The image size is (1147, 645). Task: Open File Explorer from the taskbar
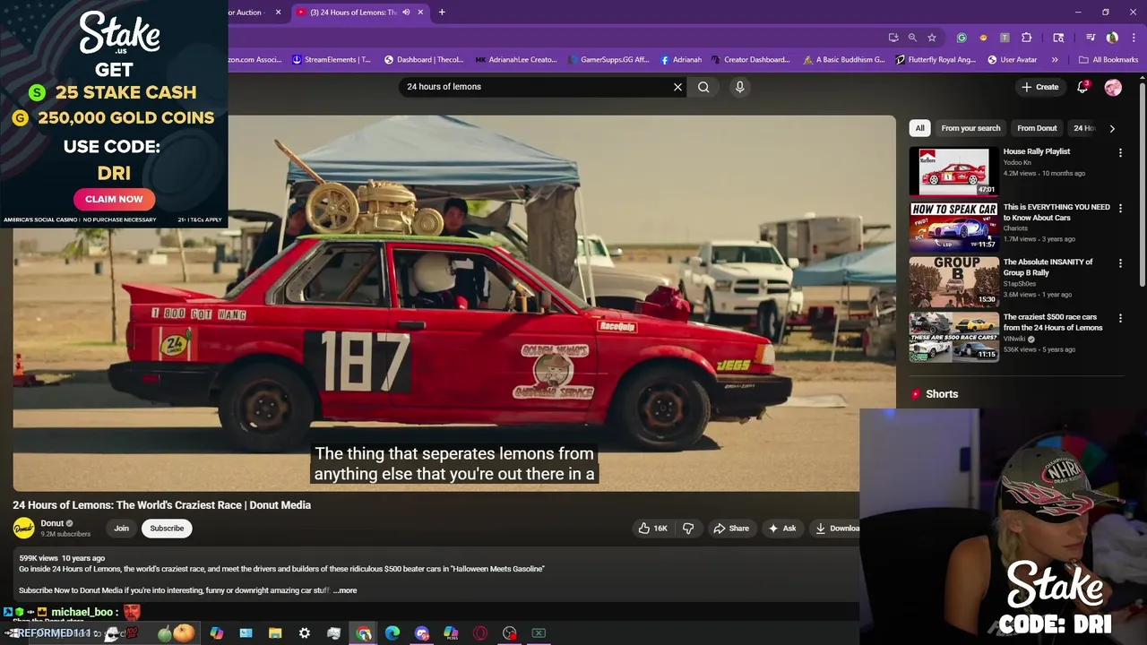[275, 633]
